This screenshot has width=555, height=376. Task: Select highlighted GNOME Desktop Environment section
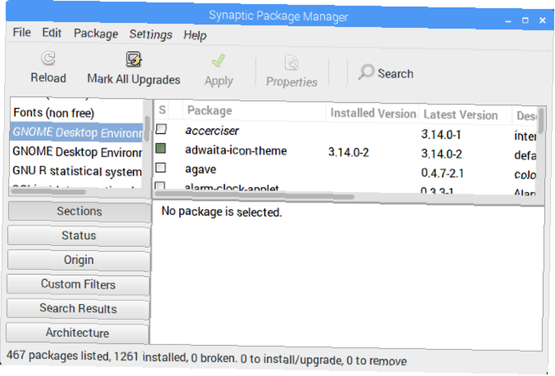pos(77,133)
